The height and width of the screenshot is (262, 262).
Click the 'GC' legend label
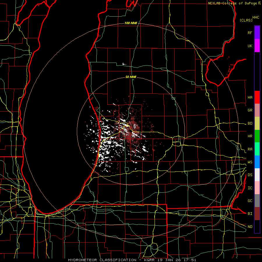coord(250,201)
